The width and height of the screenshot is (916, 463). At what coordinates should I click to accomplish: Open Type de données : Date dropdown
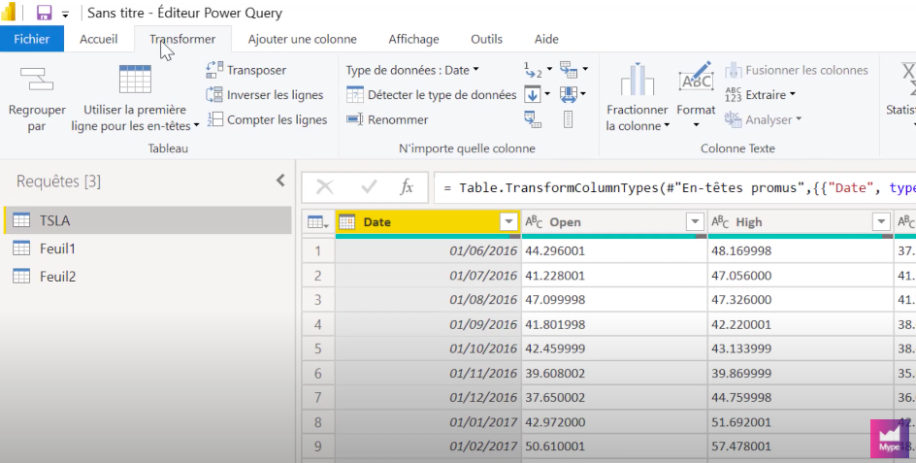(x=411, y=70)
